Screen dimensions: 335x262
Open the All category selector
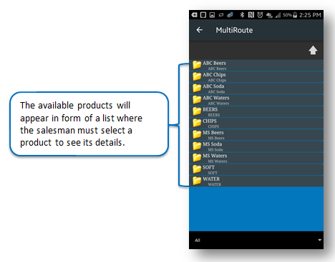click(256, 240)
